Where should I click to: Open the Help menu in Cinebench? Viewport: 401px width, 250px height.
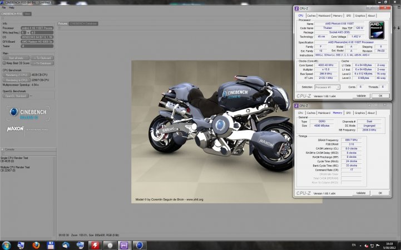(x=12, y=8)
